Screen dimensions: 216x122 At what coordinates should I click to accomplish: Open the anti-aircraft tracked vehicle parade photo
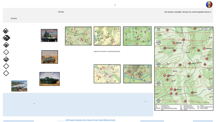coord(49,36)
